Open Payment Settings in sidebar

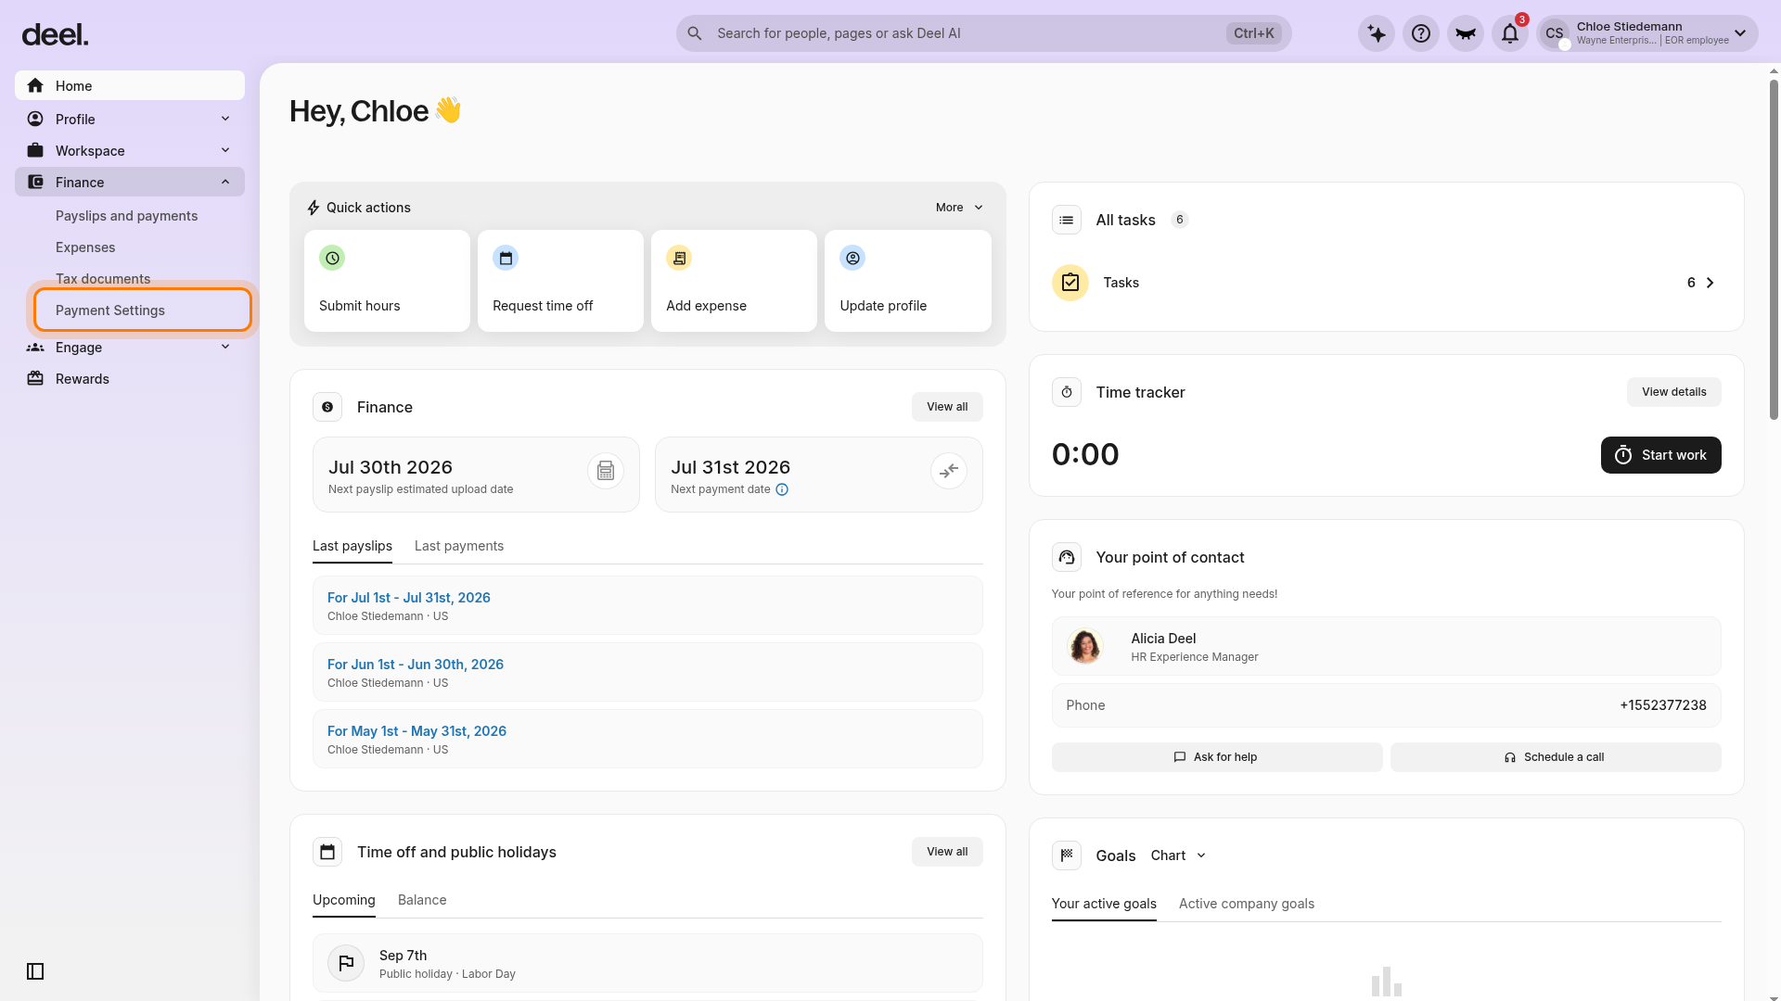[x=143, y=310]
